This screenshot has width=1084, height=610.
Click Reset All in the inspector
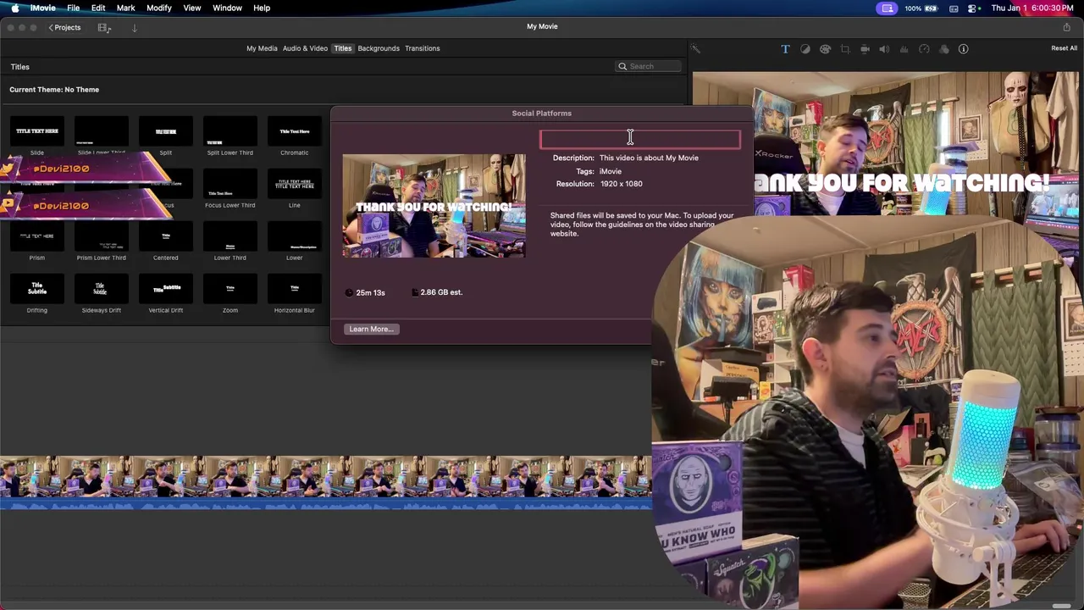coord(1064,48)
